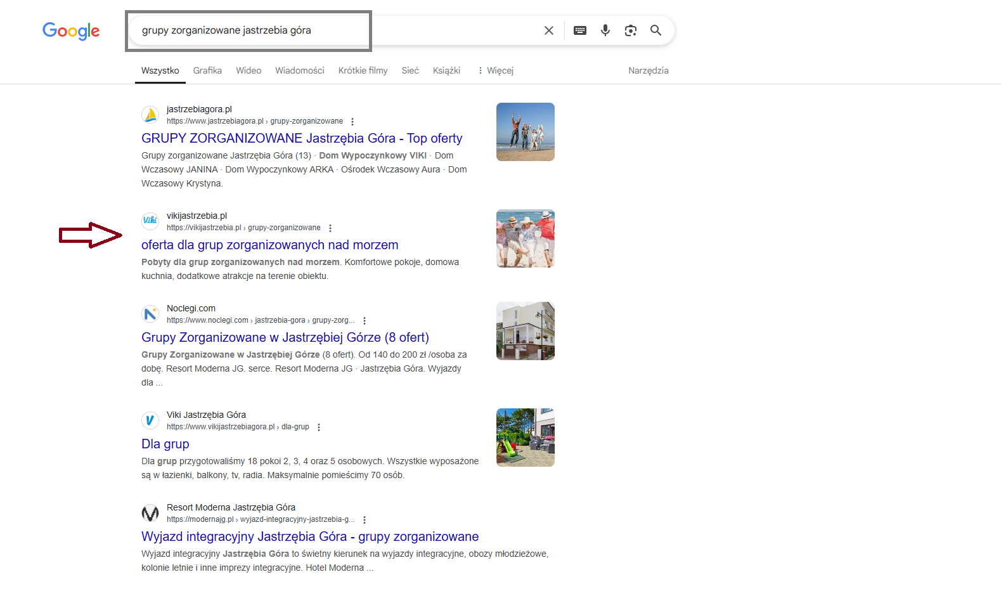Click the jastrzebiagora.pl sailboat favicon
The width and height of the screenshot is (1001, 591).
coord(150,115)
